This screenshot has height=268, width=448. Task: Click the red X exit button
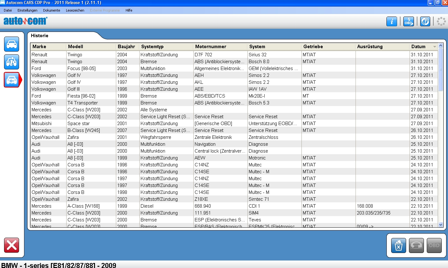tap(12, 245)
